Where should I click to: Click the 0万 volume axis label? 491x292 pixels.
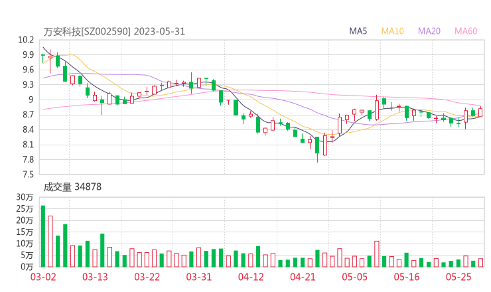tap(27, 267)
